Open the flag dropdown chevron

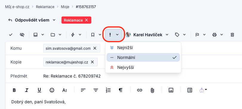(204, 35)
